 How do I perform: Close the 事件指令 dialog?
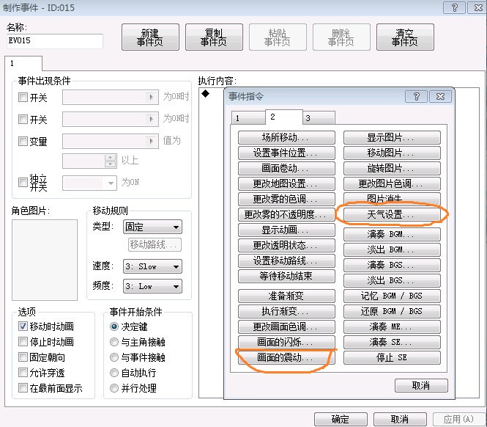tap(440, 97)
